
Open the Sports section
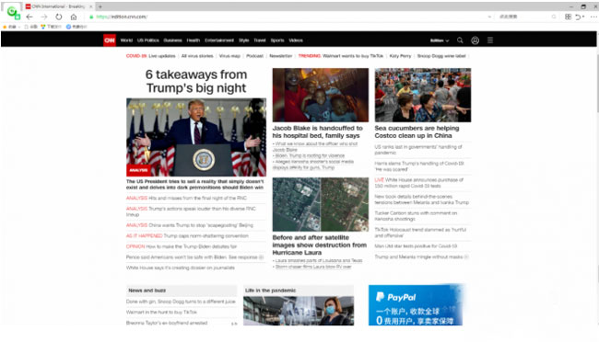pyautogui.click(x=277, y=40)
